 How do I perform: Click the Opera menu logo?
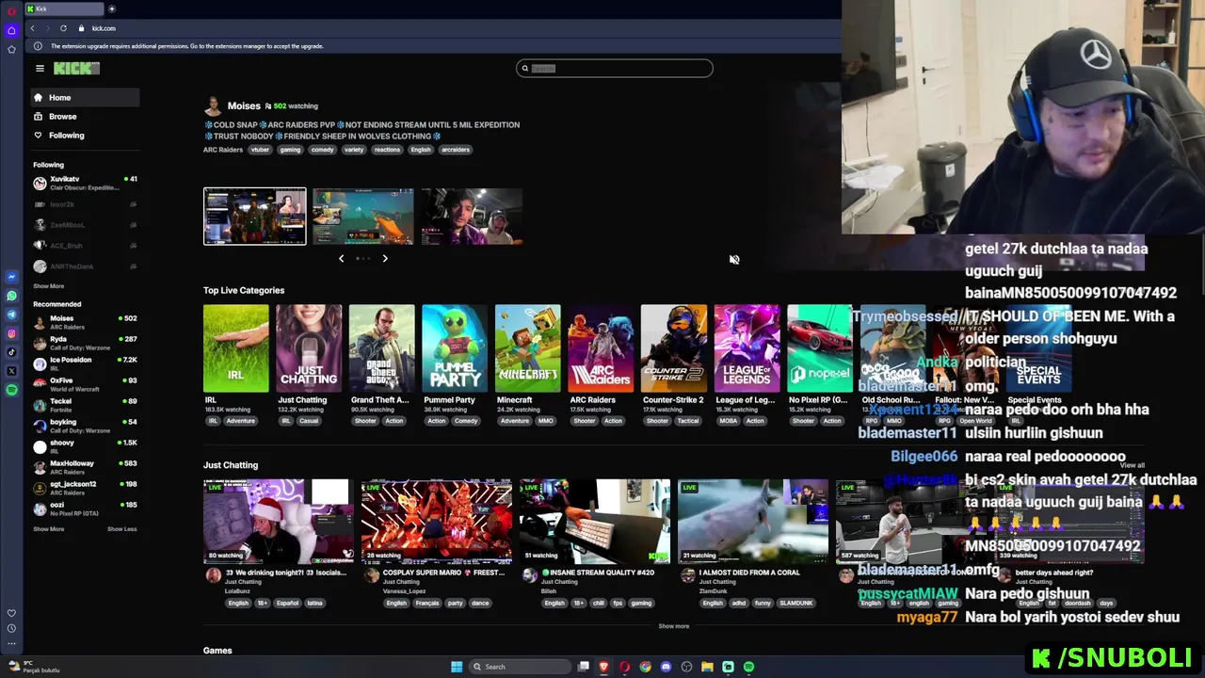(11, 10)
